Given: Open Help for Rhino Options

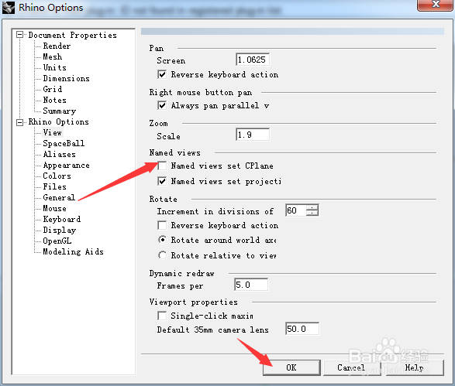Looking at the screenshot, I should point(415,367).
